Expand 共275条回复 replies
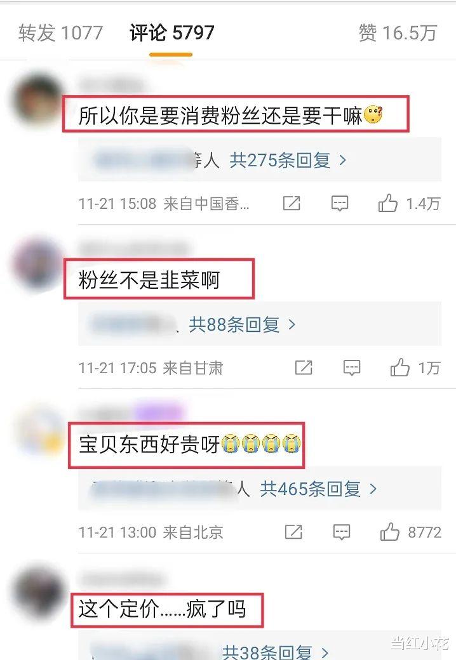Screen dimensions: 456x660 [288, 161]
